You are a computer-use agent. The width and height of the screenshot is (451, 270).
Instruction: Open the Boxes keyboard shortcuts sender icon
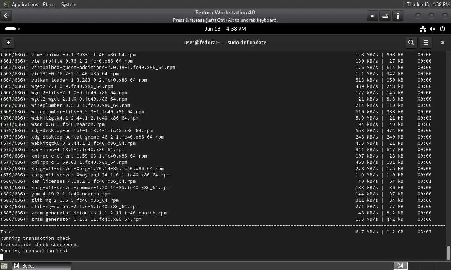point(385,16)
